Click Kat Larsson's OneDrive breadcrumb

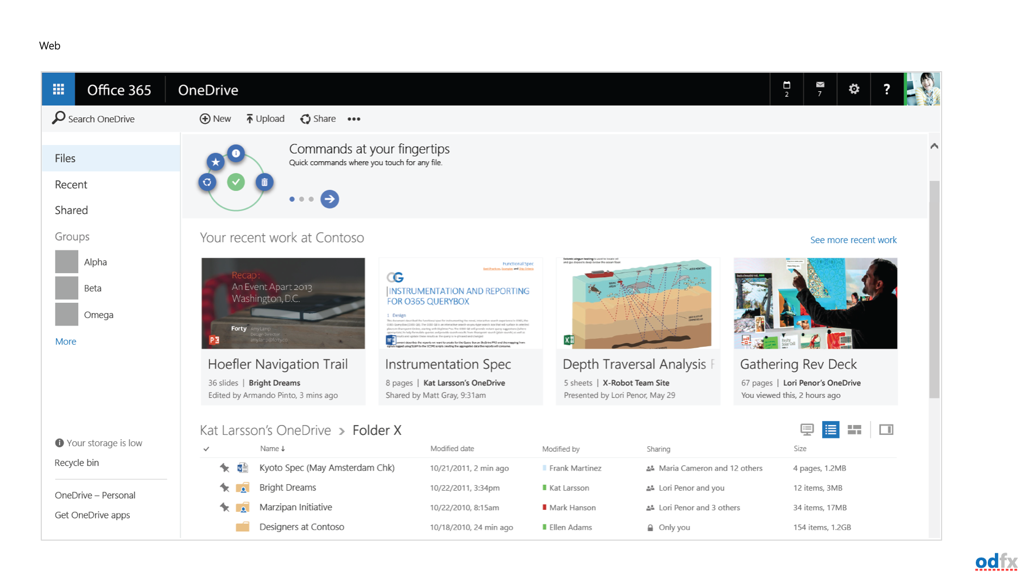pos(266,430)
